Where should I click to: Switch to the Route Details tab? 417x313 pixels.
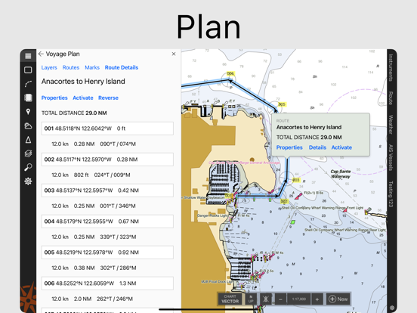click(122, 67)
